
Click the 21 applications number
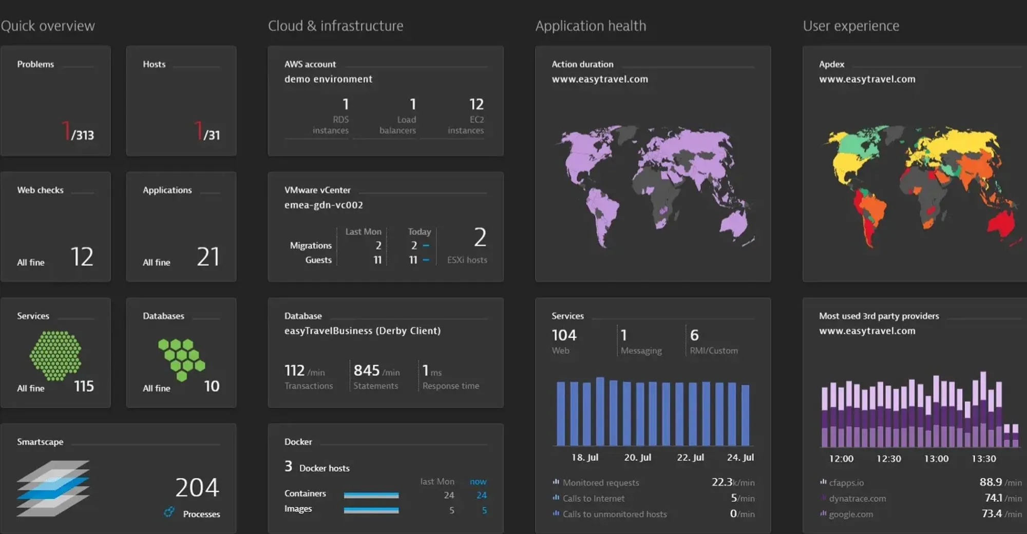tap(208, 257)
